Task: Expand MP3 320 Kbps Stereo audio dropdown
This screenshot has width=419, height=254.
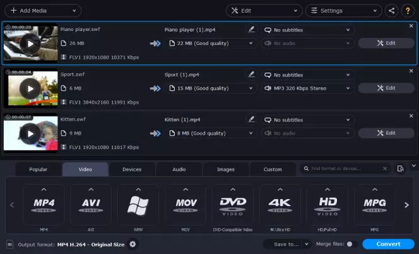Action: (307, 88)
